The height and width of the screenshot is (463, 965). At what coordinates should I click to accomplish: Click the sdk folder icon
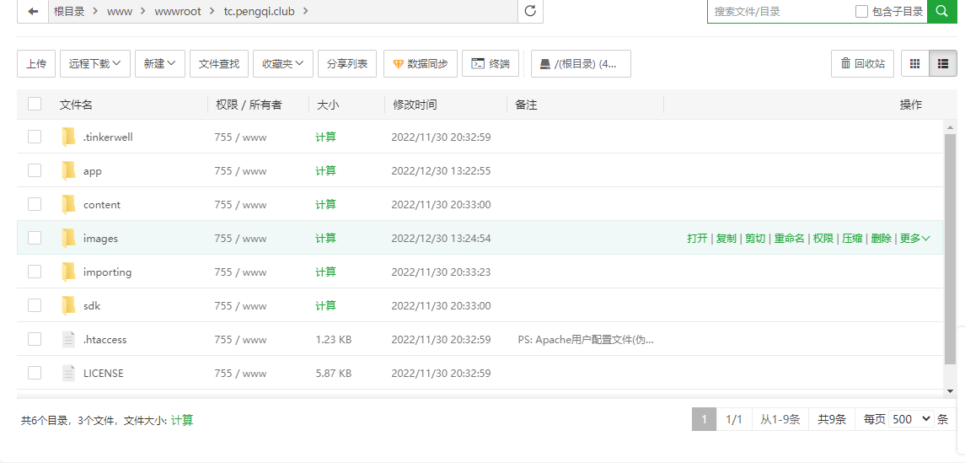coord(68,305)
